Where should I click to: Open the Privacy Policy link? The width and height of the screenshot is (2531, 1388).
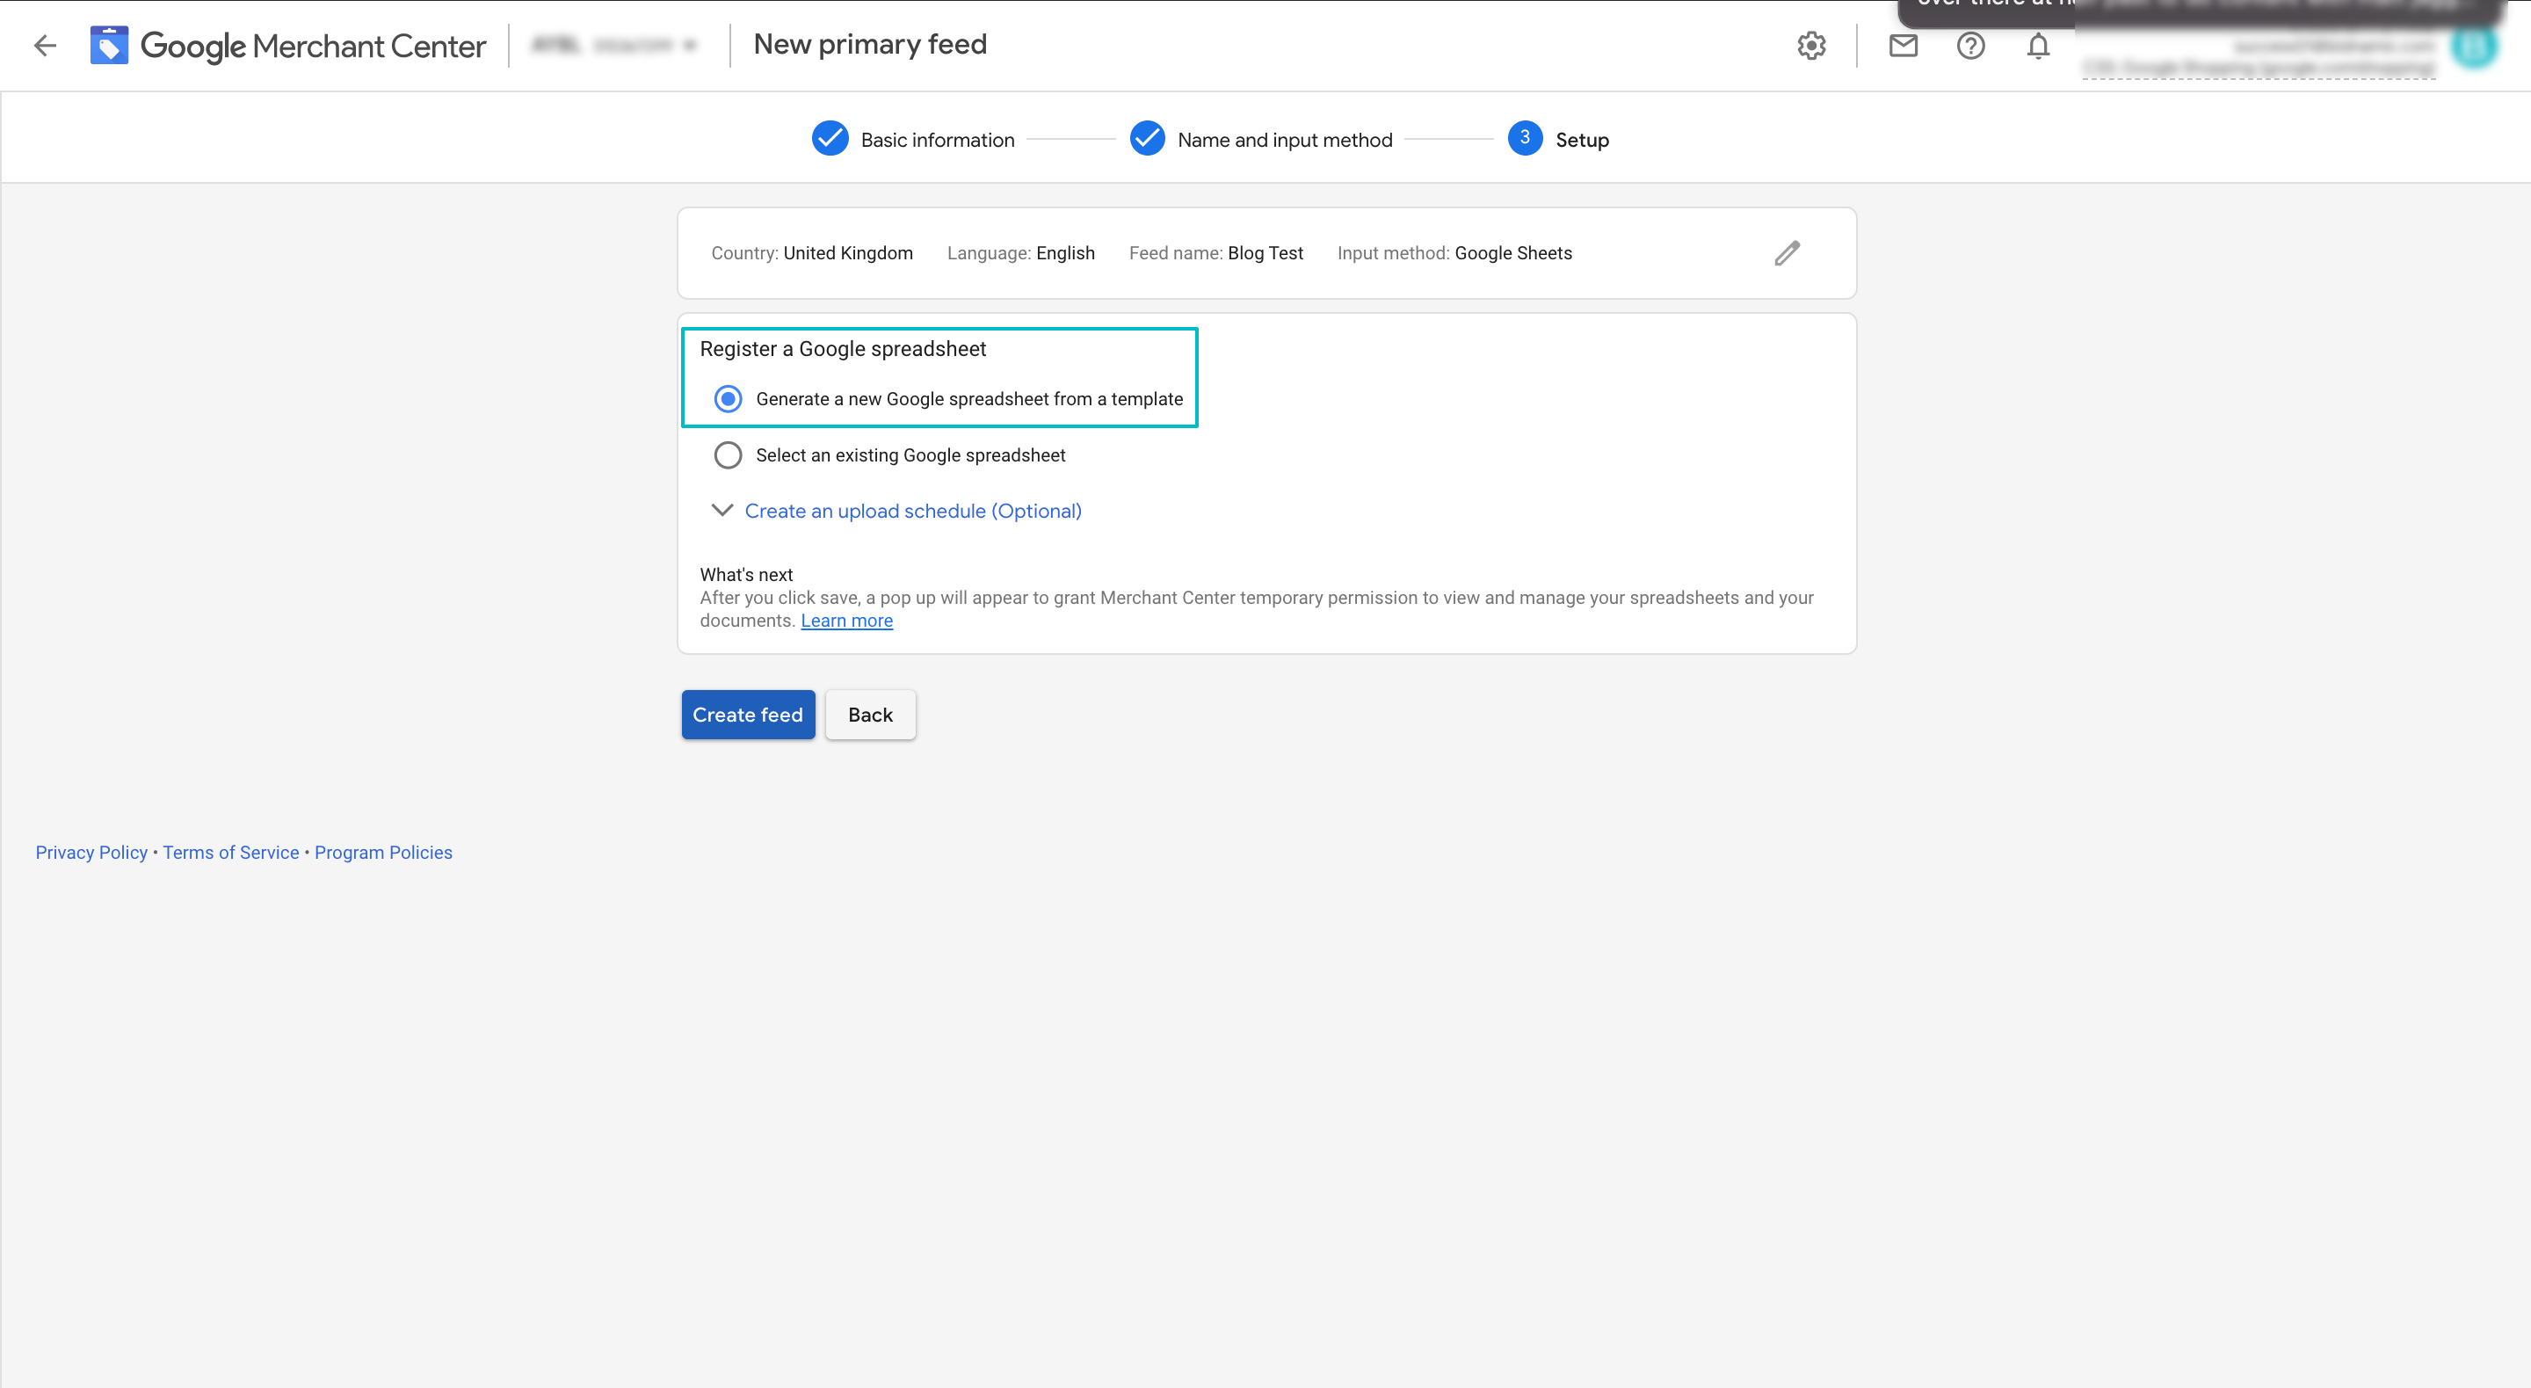(91, 853)
